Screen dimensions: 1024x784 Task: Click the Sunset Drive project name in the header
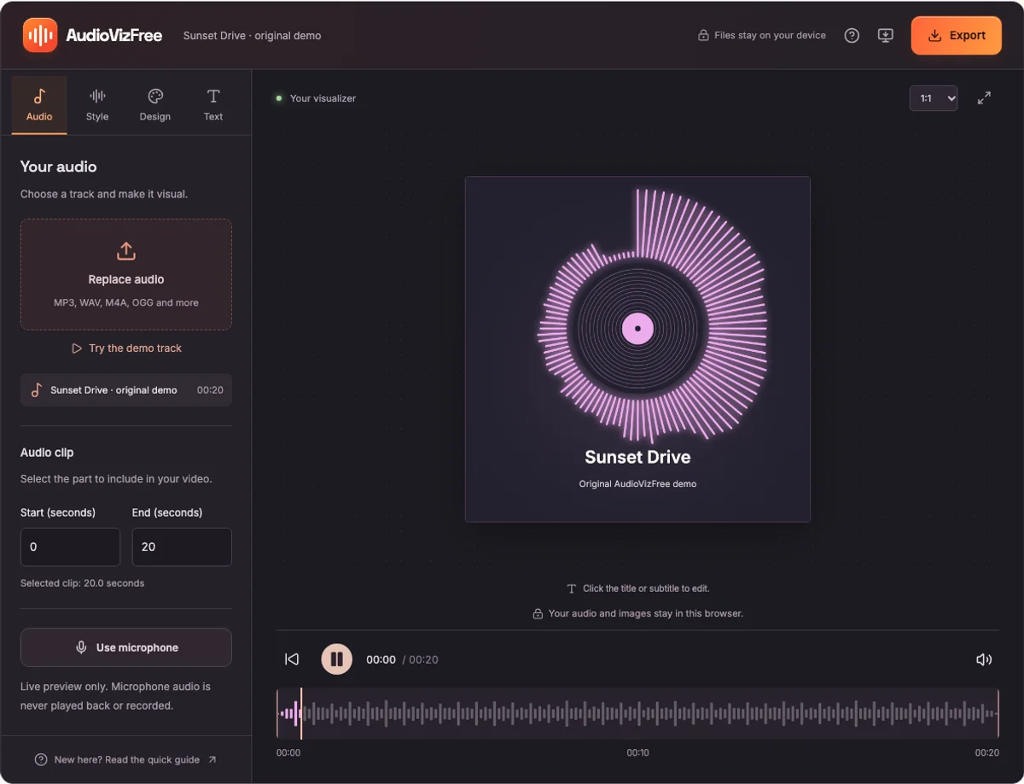tap(253, 36)
